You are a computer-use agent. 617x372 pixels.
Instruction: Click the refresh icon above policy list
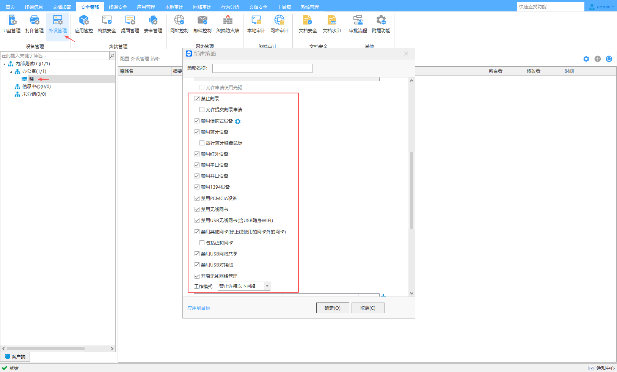tap(609, 59)
